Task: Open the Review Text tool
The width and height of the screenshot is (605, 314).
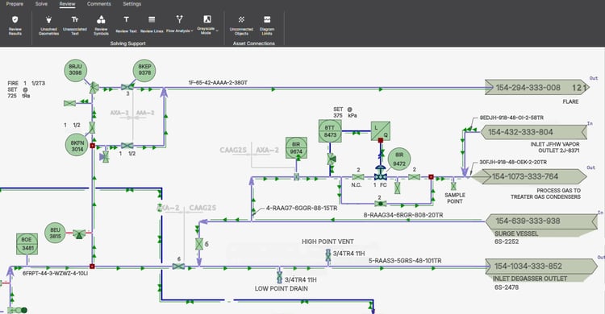Action: click(x=126, y=25)
